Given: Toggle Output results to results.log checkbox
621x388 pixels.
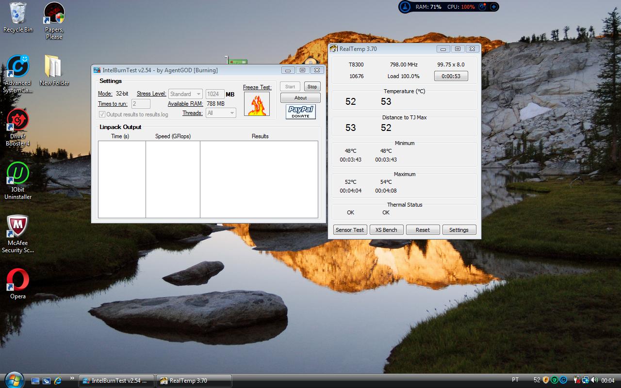Looking at the screenshot, I should click(102, 114).
